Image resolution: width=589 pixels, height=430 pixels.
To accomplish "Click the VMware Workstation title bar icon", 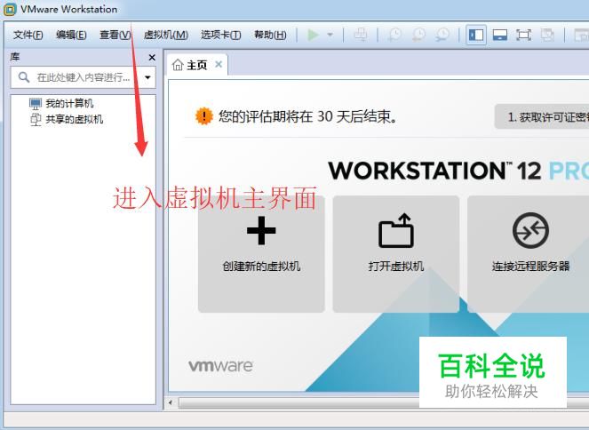I will [x=10, y=10].
